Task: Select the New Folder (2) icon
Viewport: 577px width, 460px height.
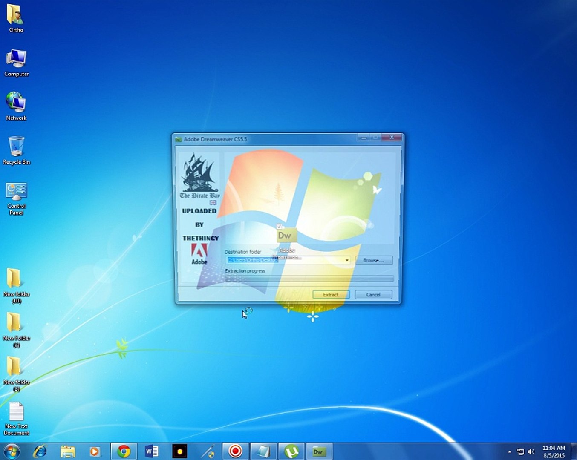Action: click(x=16, y=330)
